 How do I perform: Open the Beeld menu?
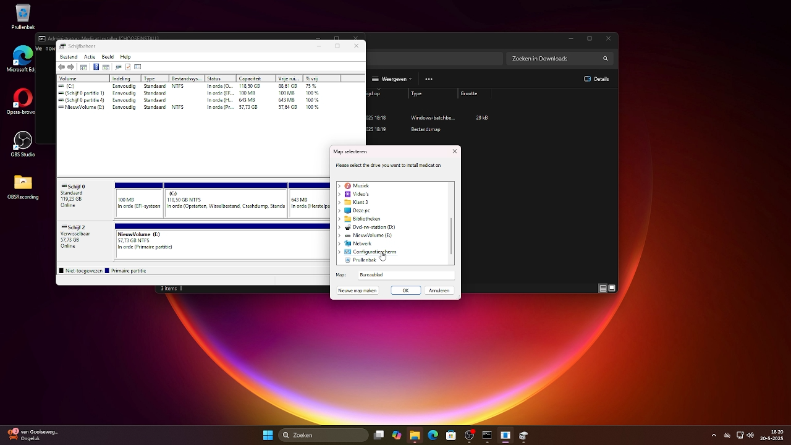pyautogui.click(x=108, y=57)
